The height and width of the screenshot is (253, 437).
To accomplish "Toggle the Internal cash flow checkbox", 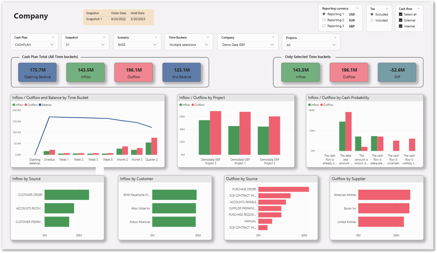I will pos(400,26).
